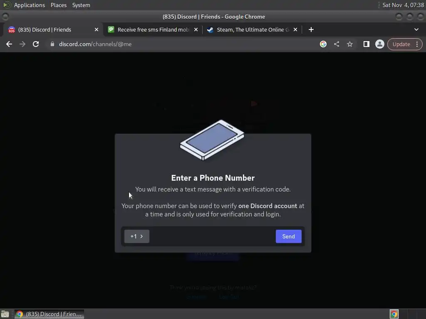
Task: Click the Chrome icon in the bottom-right tray
Action: 394,314
